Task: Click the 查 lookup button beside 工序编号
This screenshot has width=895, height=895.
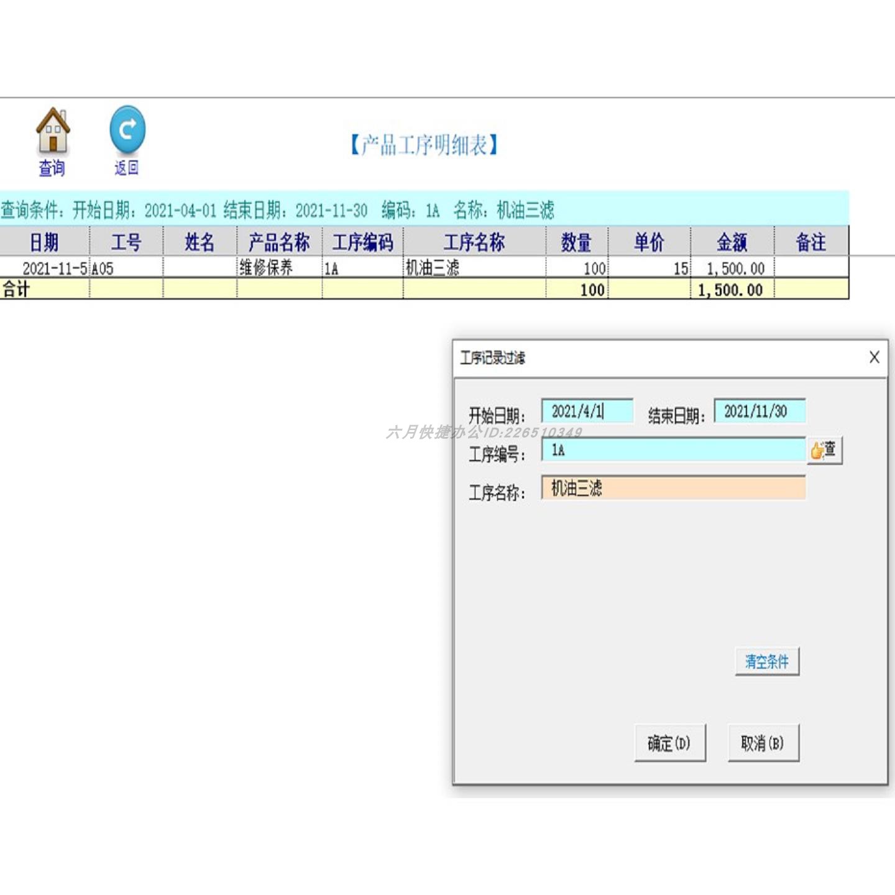Action: [x=825, y=450]
